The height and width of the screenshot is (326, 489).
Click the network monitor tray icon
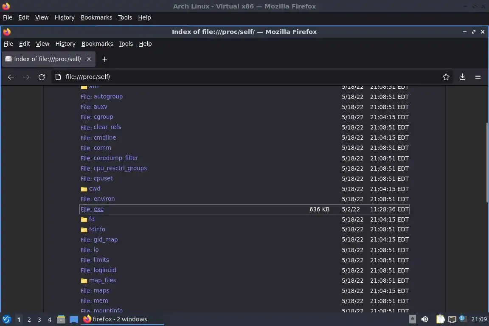tap(452, 320)
